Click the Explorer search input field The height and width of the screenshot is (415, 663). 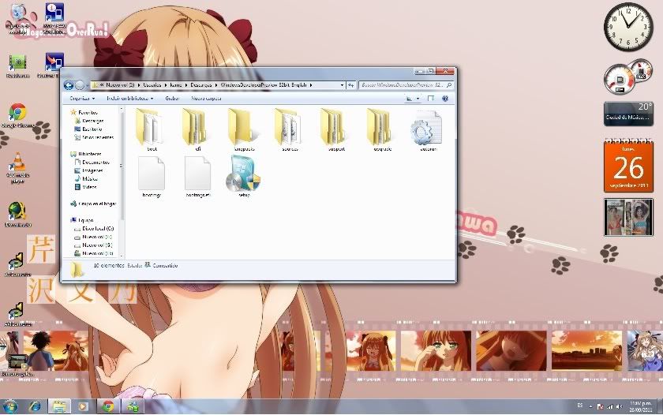point(402,85)
